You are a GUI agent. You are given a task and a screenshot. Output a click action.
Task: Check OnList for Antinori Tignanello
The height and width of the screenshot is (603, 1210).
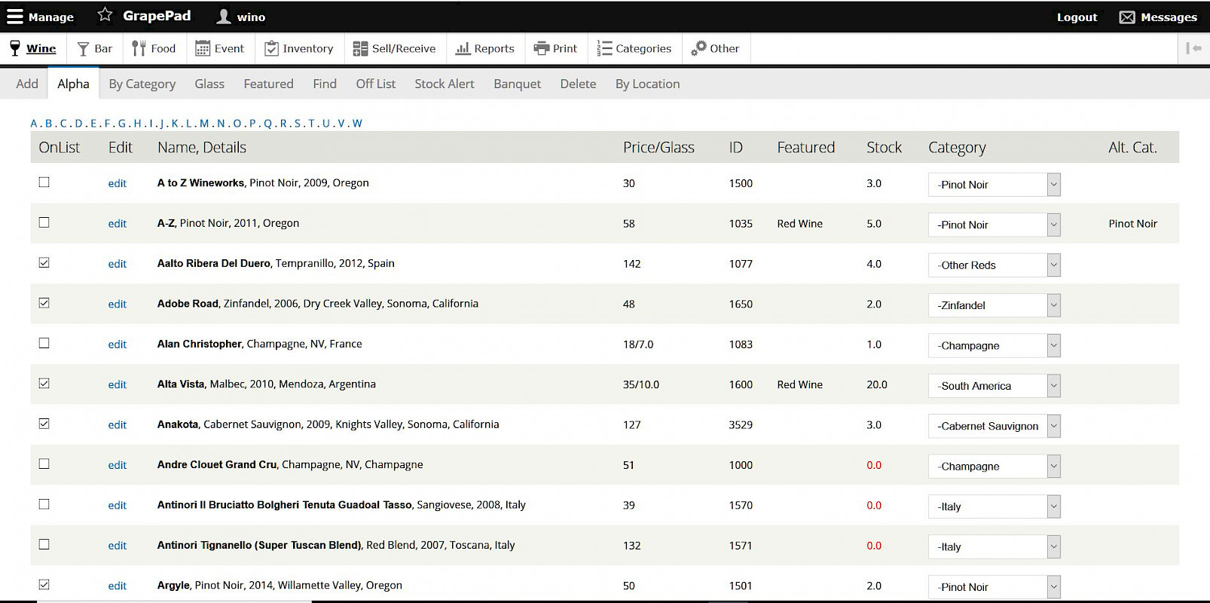(44, 544)
